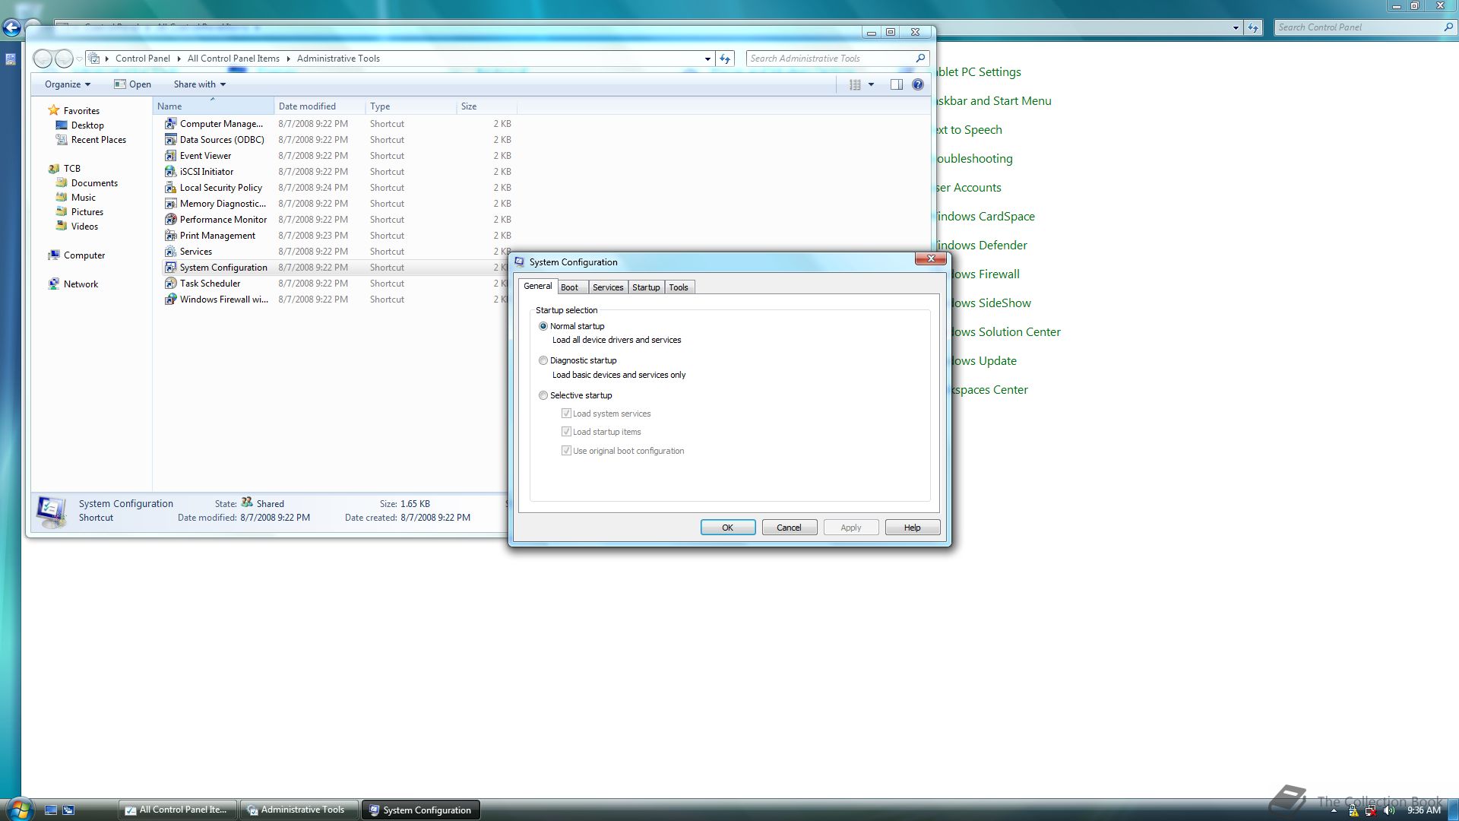Click Help in System Configuration

click(912, 528)
